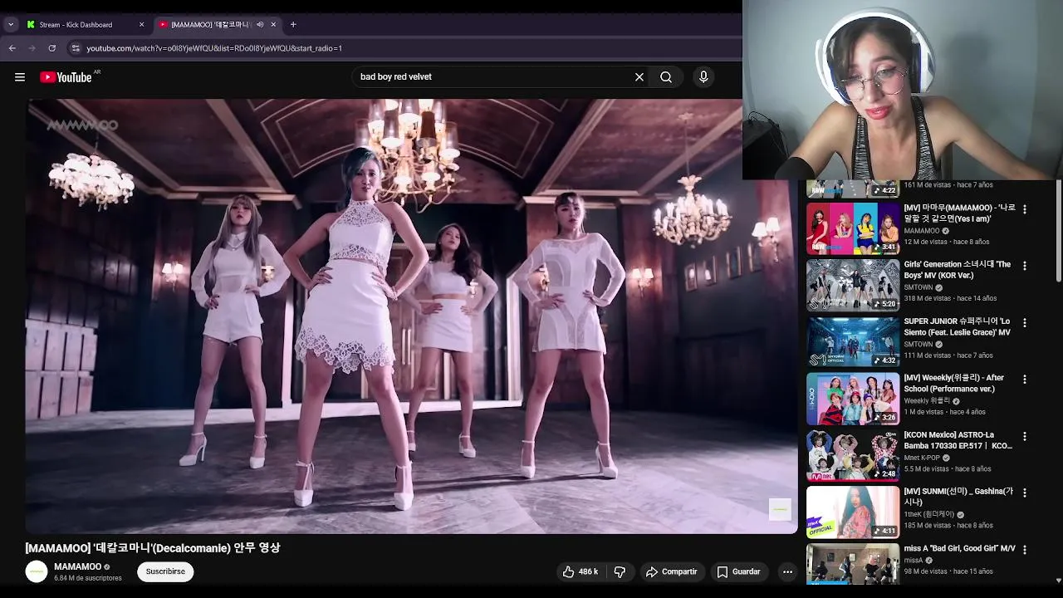Open site information icon in address bar
This screenshot has width=1063, height=598.
75,48
